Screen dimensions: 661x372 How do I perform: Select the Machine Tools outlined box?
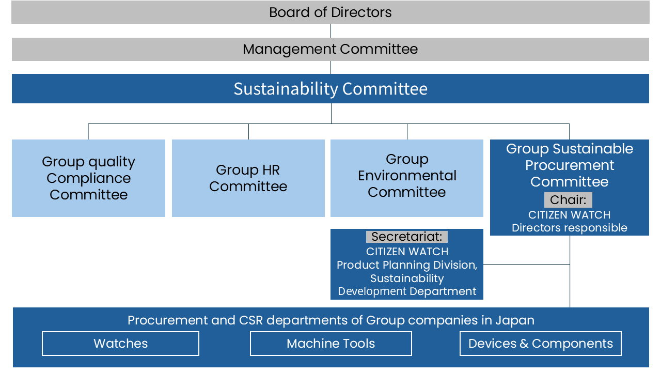pos(331,344)
